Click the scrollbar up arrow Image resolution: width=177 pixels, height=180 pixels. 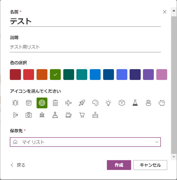click(174, 11)
